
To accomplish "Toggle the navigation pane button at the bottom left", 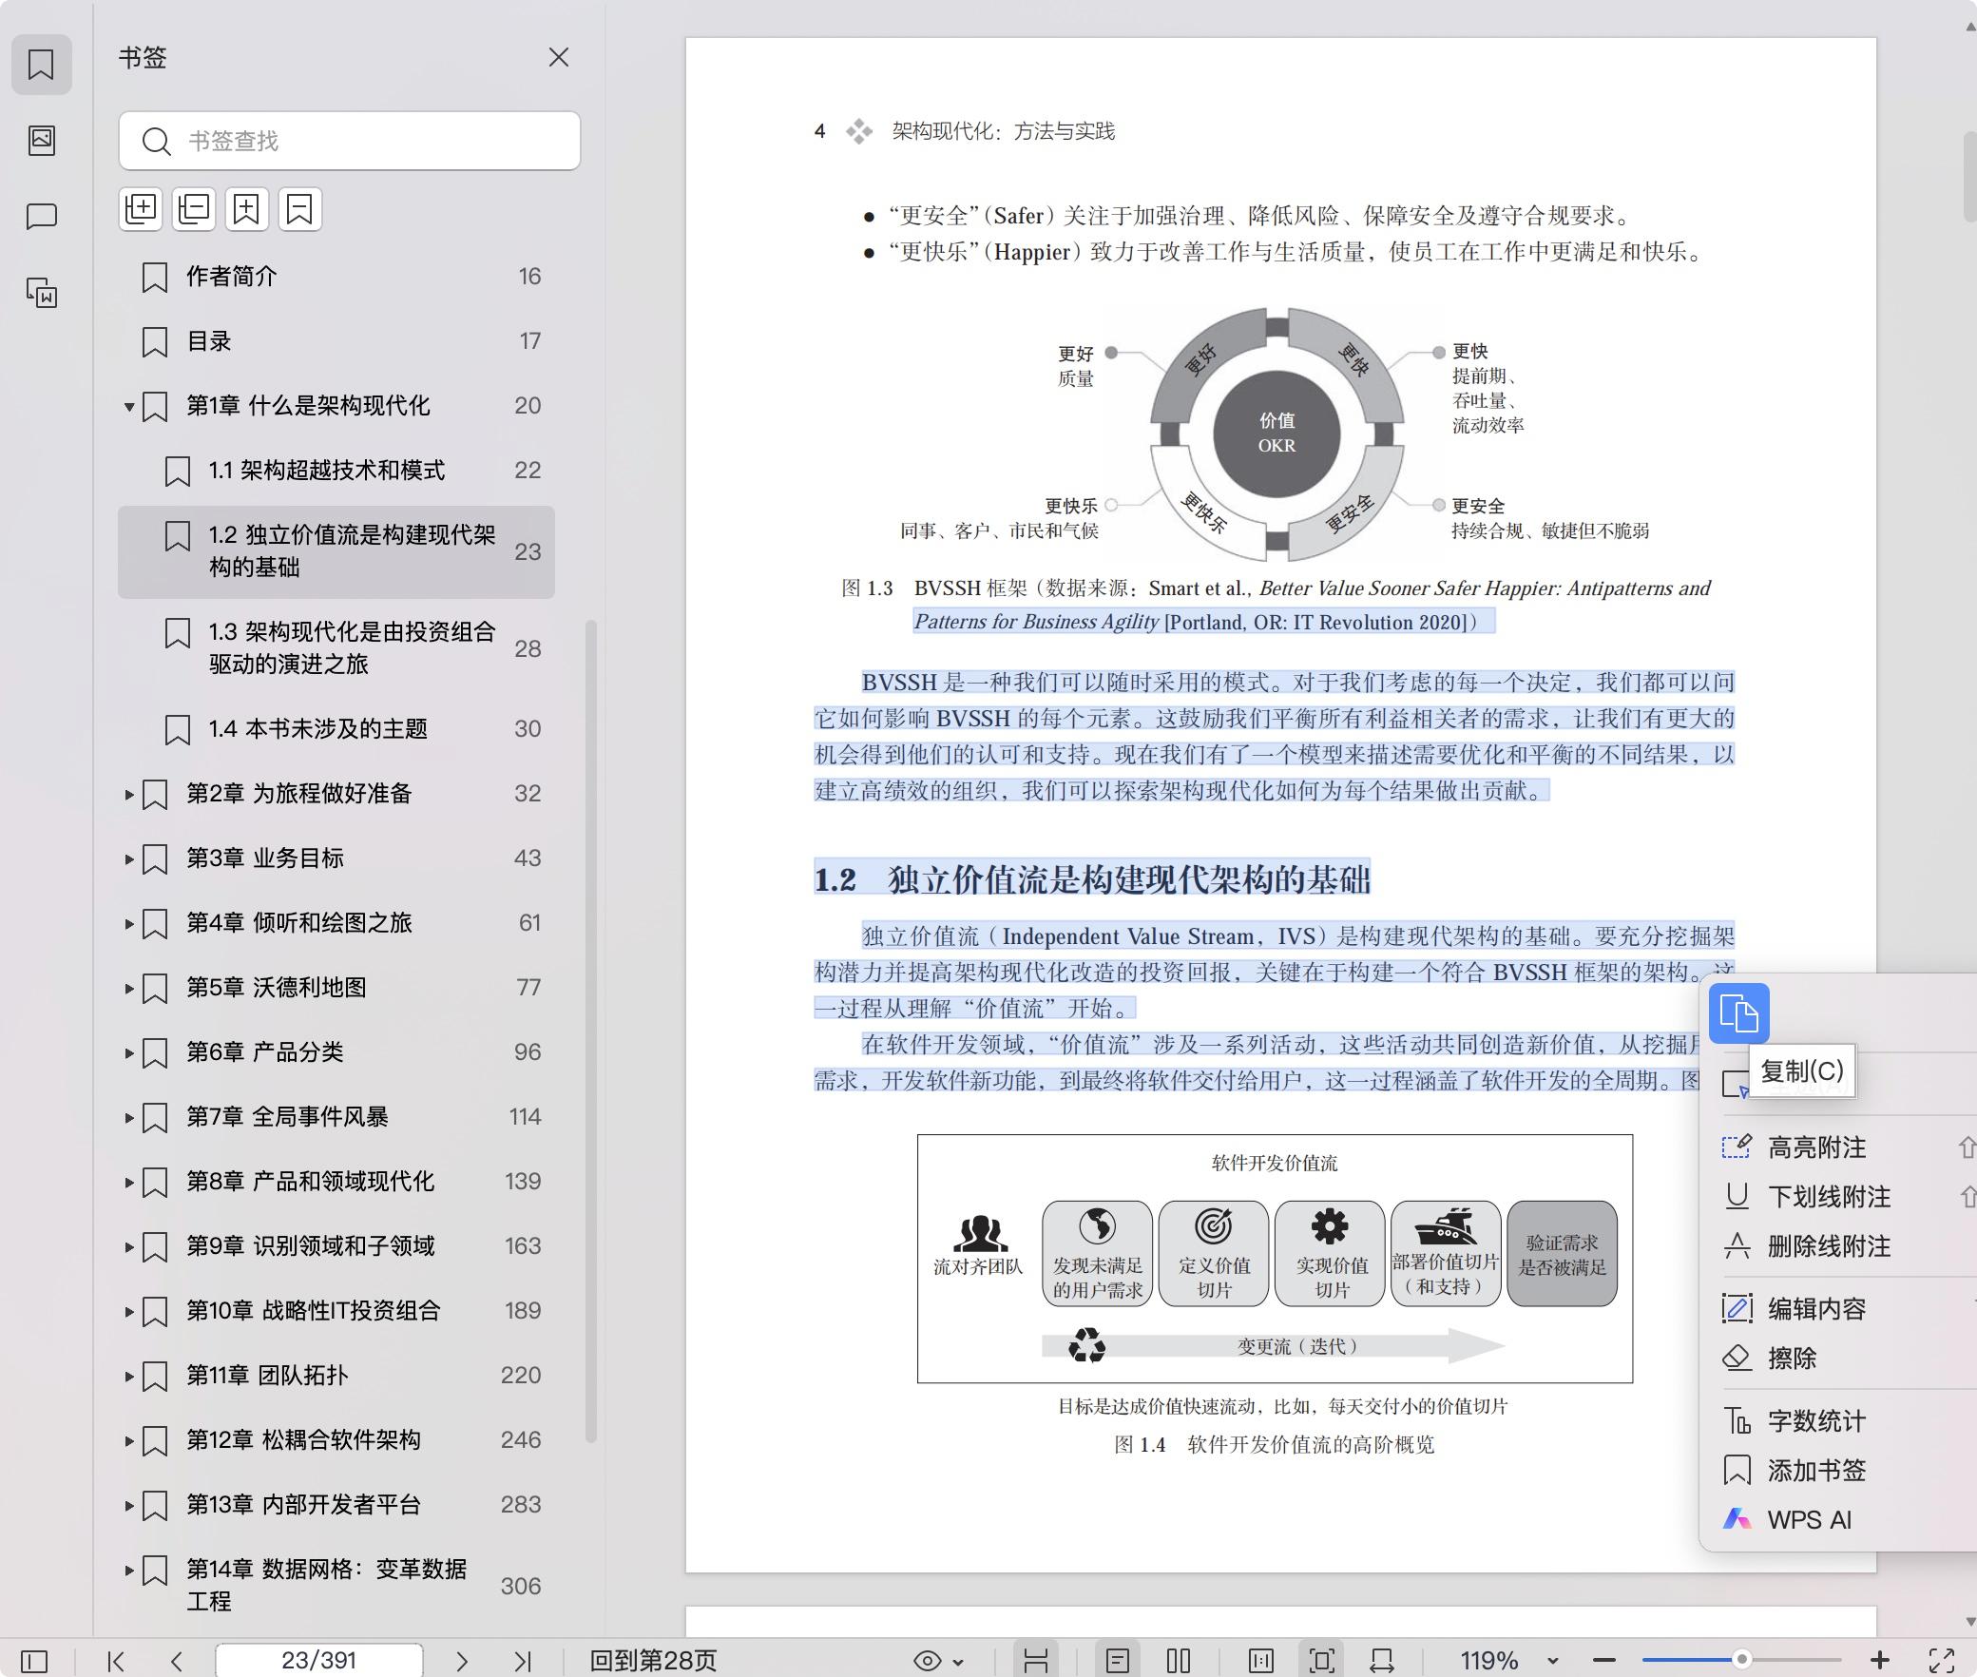I will [x=34, y=1661].
